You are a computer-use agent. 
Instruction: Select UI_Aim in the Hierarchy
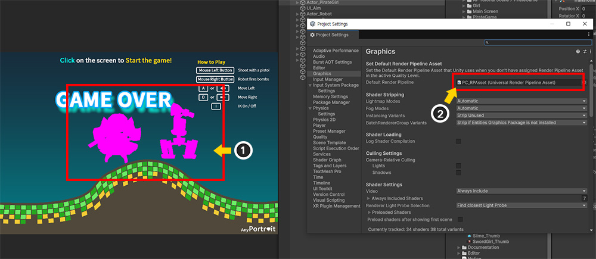[x=314, y=8]
